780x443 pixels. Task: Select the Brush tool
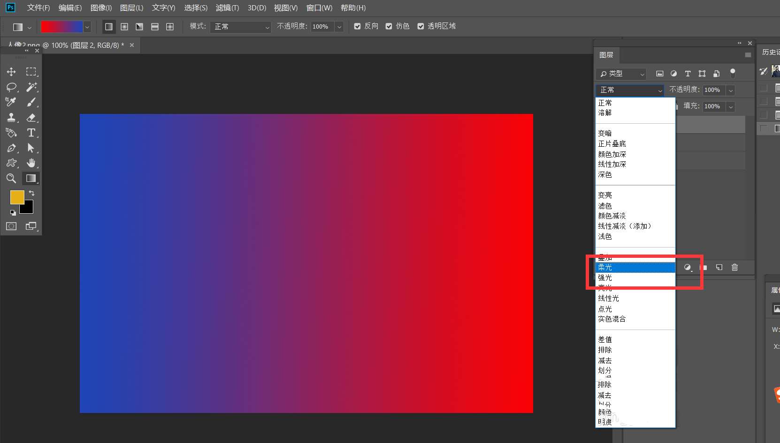(31, 102)
